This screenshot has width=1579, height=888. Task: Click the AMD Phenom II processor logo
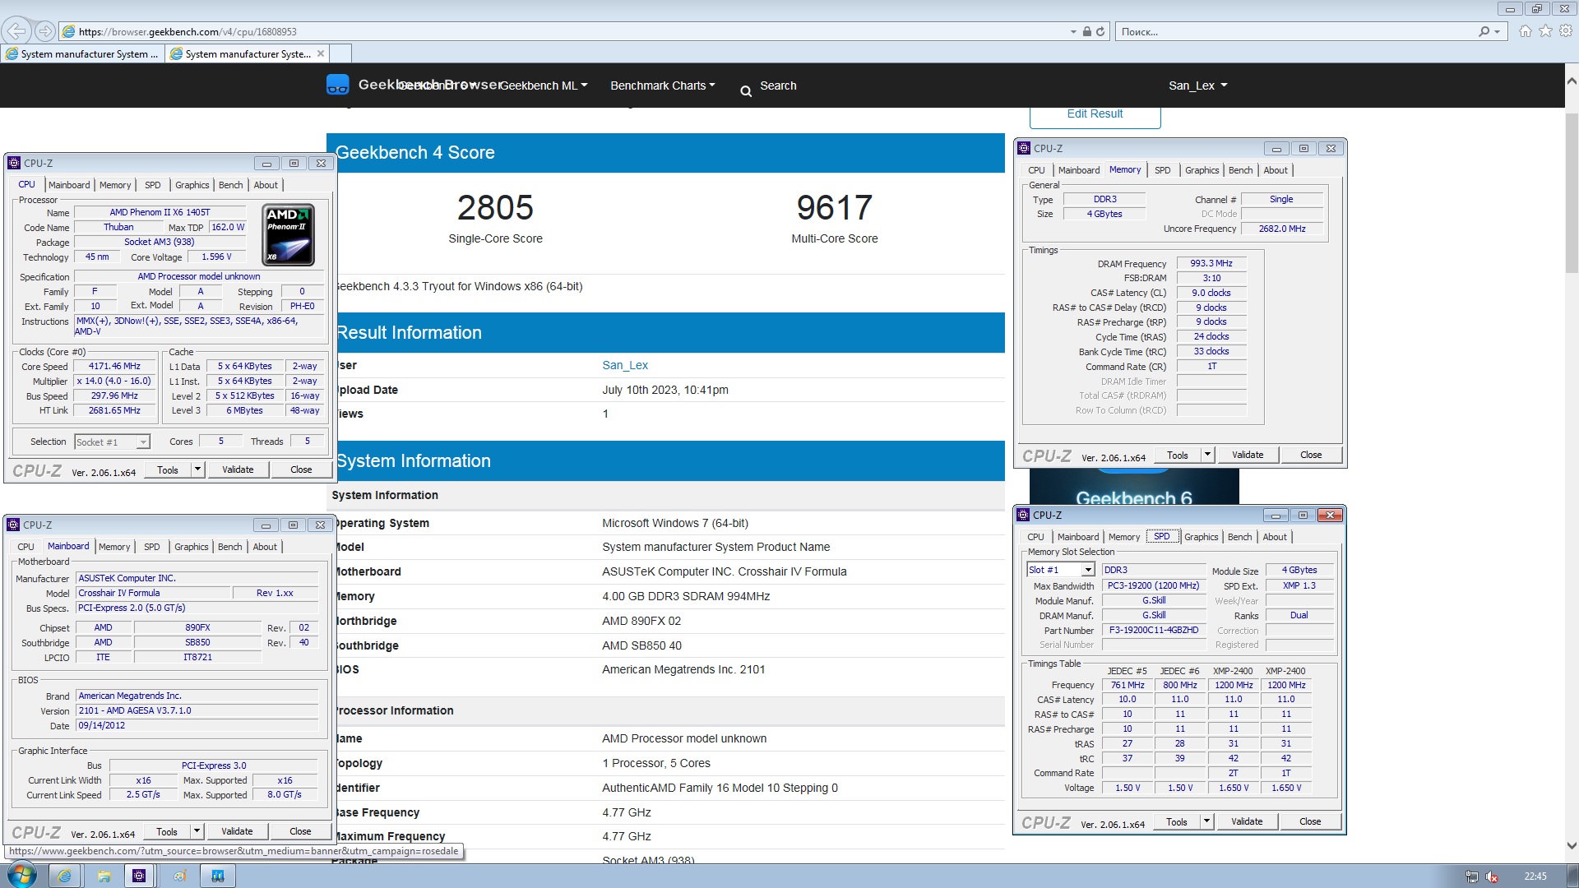pyautogui.click(x=289, y=235)
